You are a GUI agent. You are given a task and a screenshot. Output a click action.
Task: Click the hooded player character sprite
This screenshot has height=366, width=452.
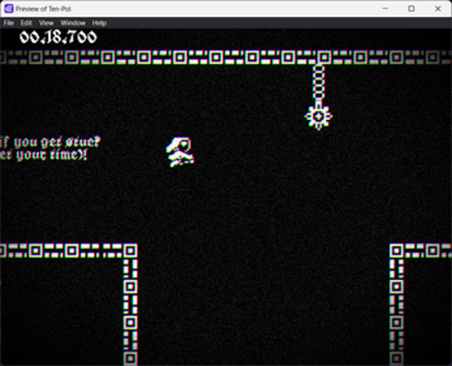[x=180, y=152]
